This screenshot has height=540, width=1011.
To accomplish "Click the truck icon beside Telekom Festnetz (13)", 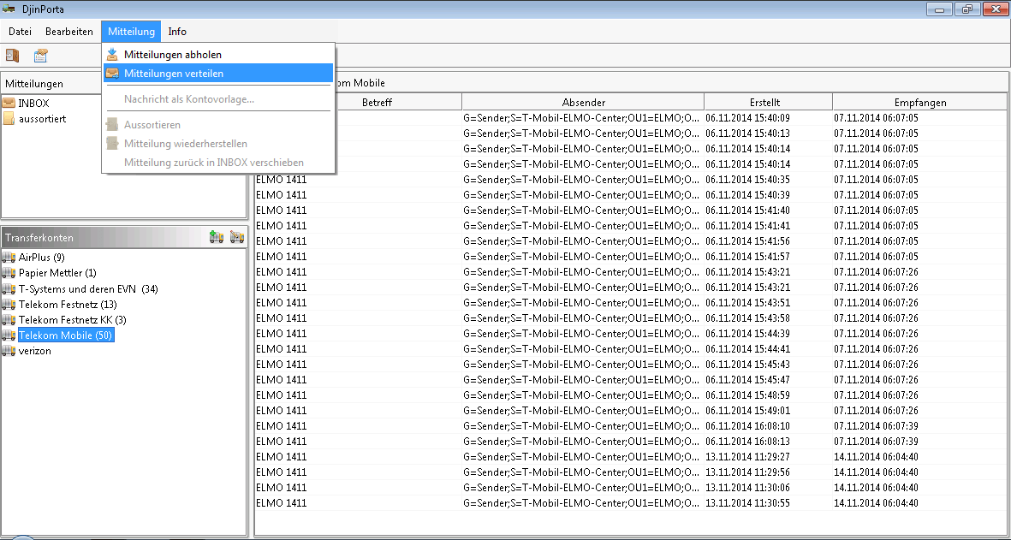I will [9, 304].
